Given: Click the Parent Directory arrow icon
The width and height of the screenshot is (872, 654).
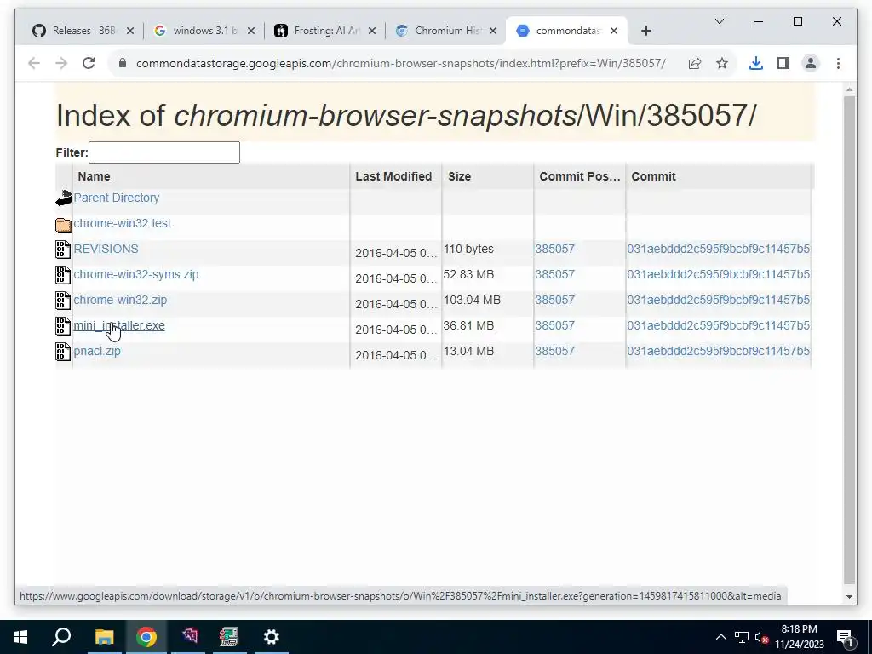Looking at the screenshot, I should pos(63,198).
